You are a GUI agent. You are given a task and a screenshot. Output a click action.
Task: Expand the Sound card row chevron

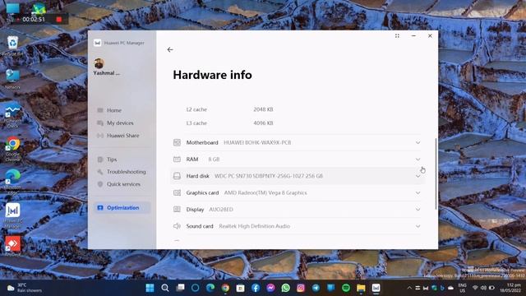click(418, 226)
